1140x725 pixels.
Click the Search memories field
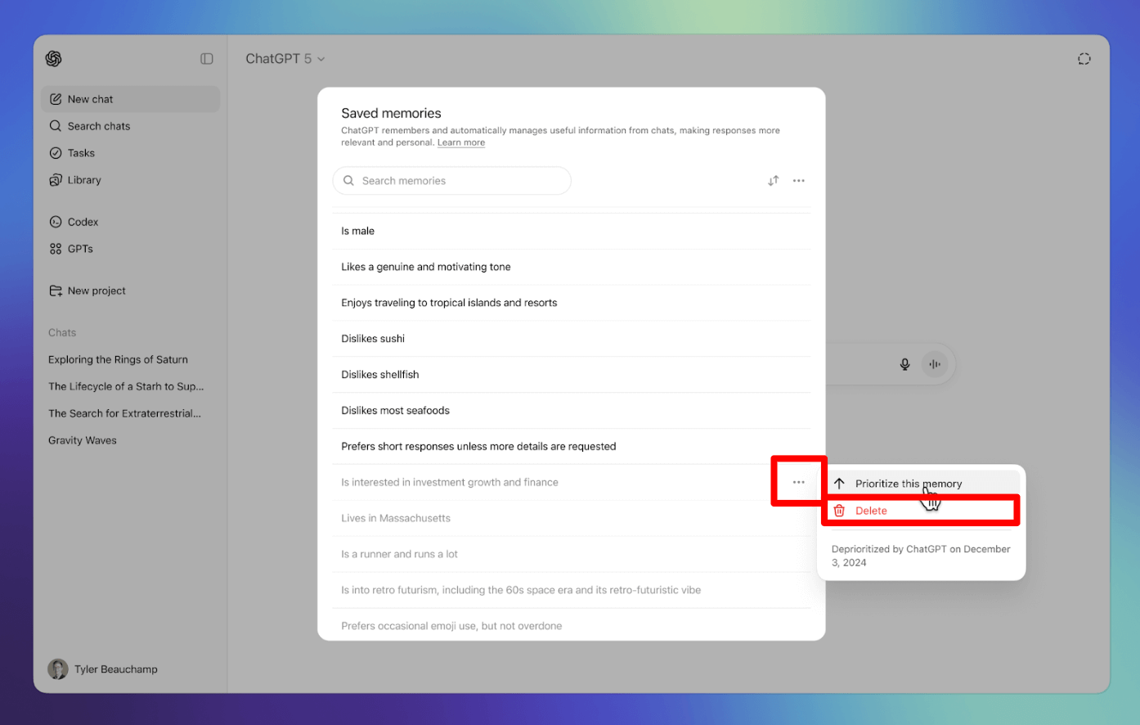[x=458, y=181]
